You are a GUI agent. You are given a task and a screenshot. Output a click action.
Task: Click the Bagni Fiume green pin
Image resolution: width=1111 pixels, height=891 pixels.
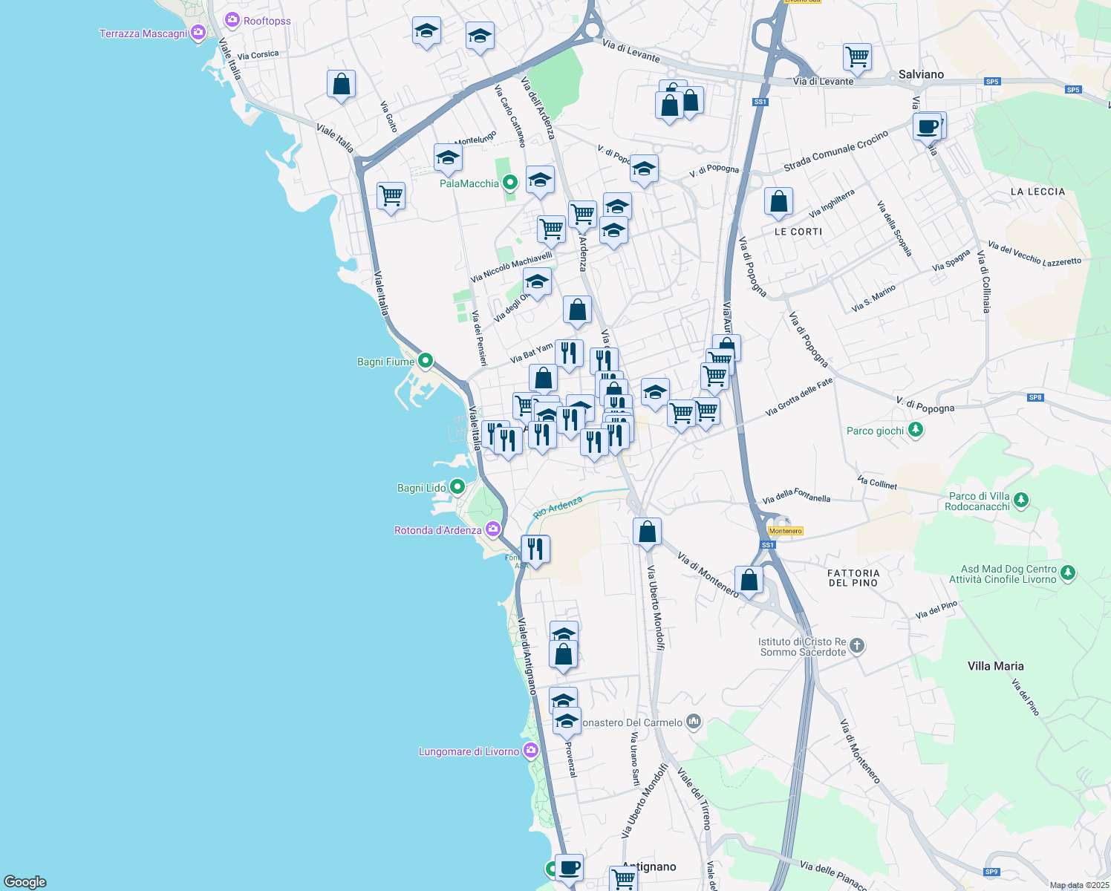(425, 361)
